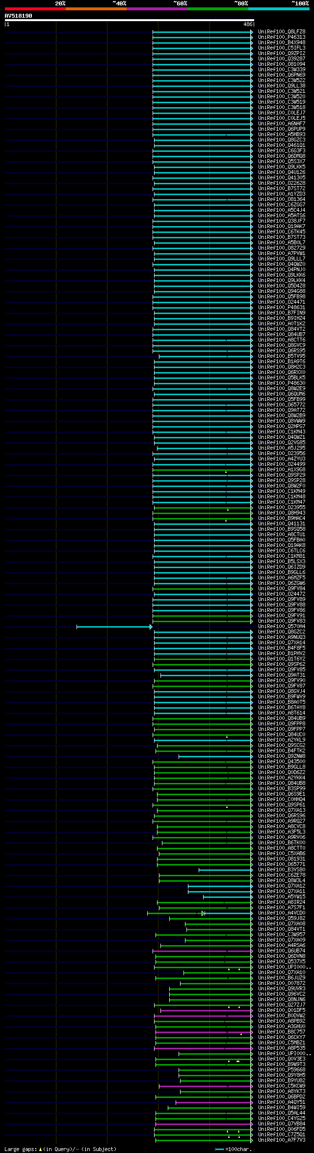The image size is (314, 1153).
Task: Click the white query sequence bar
Action: click(129, 20)
